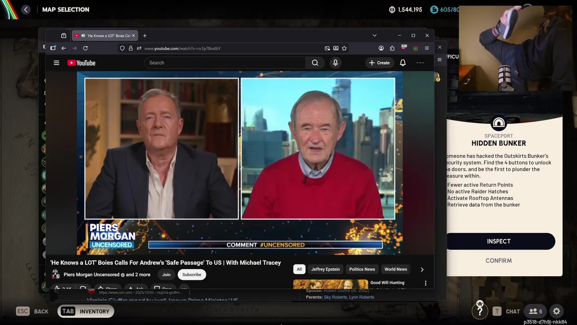577x325 pixels.
Task: Go back from the Map Selection screen
Action: coord(26,9)
